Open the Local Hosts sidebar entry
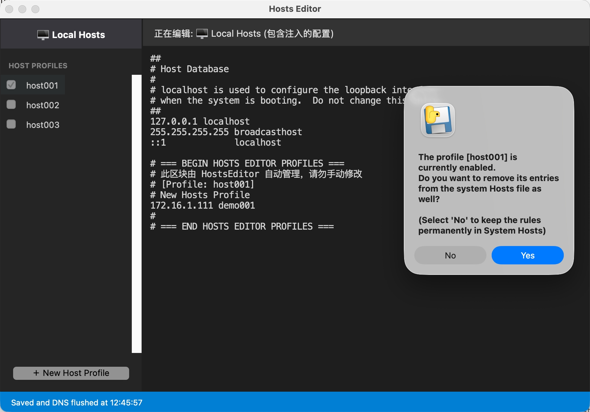590x412 pixels. 71,34
